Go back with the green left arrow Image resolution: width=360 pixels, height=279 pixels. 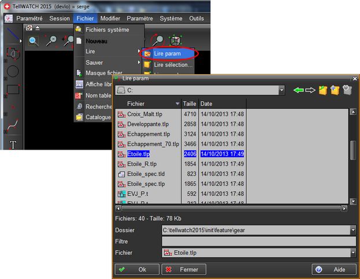(x=298, y=90)
